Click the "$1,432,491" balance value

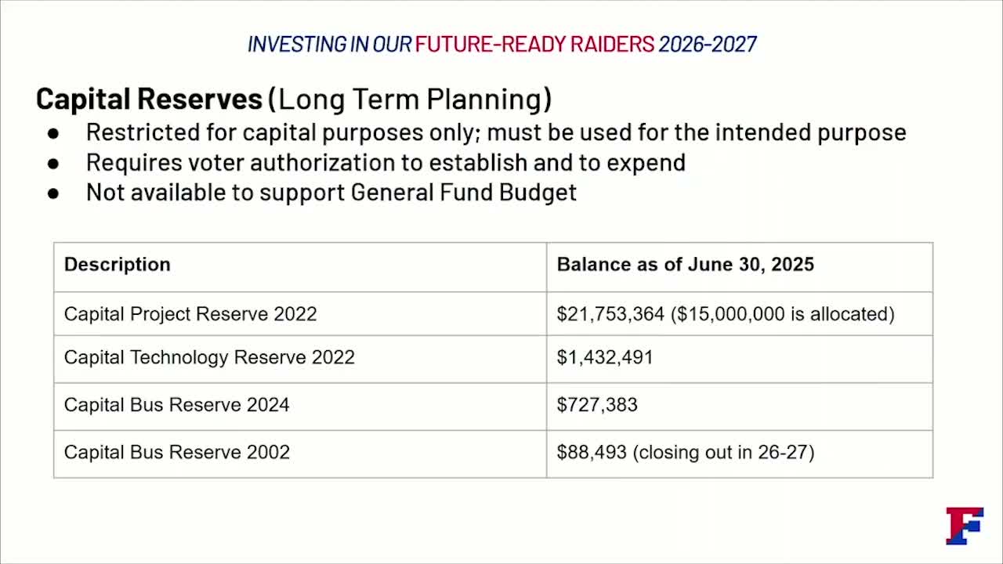coord(605,358)
